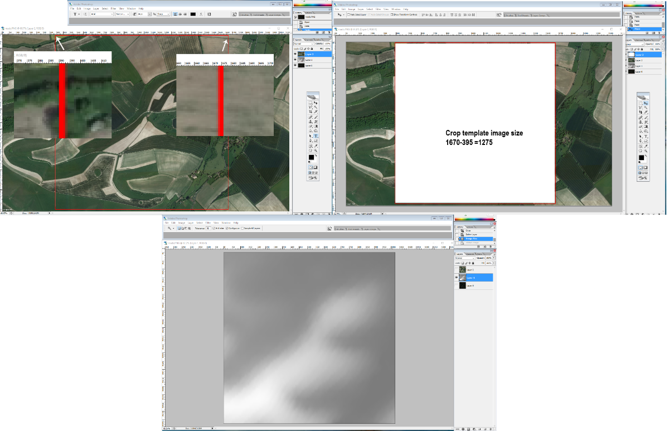Toggle the Contiguous checkbox
The height and width of the screenshot is (431, 669).
pos(226,228)
